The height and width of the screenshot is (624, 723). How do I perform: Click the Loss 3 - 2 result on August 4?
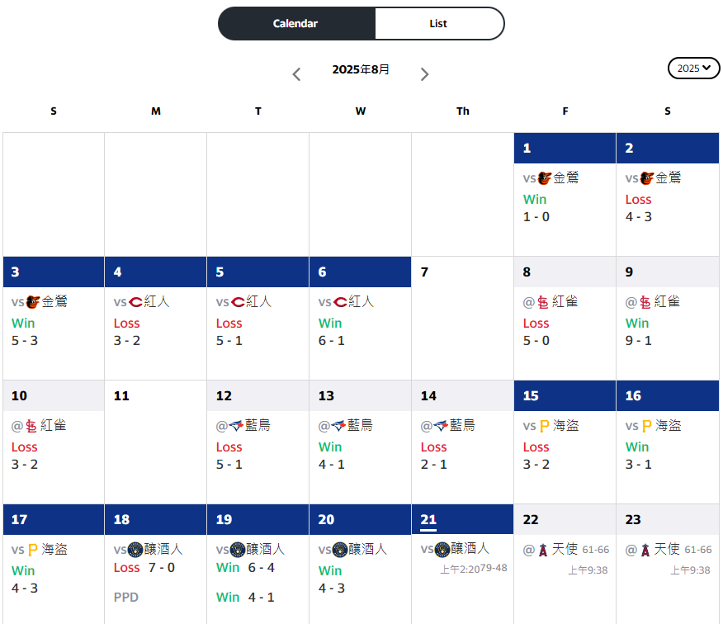pos(127,332)
